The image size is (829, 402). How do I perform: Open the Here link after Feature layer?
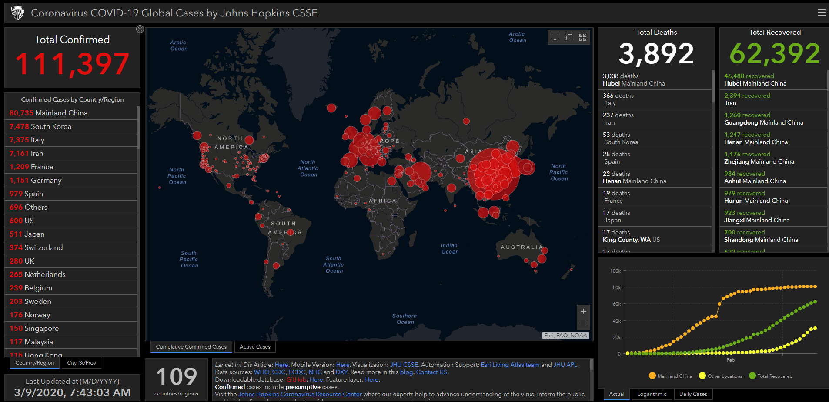tap(371, 379)
